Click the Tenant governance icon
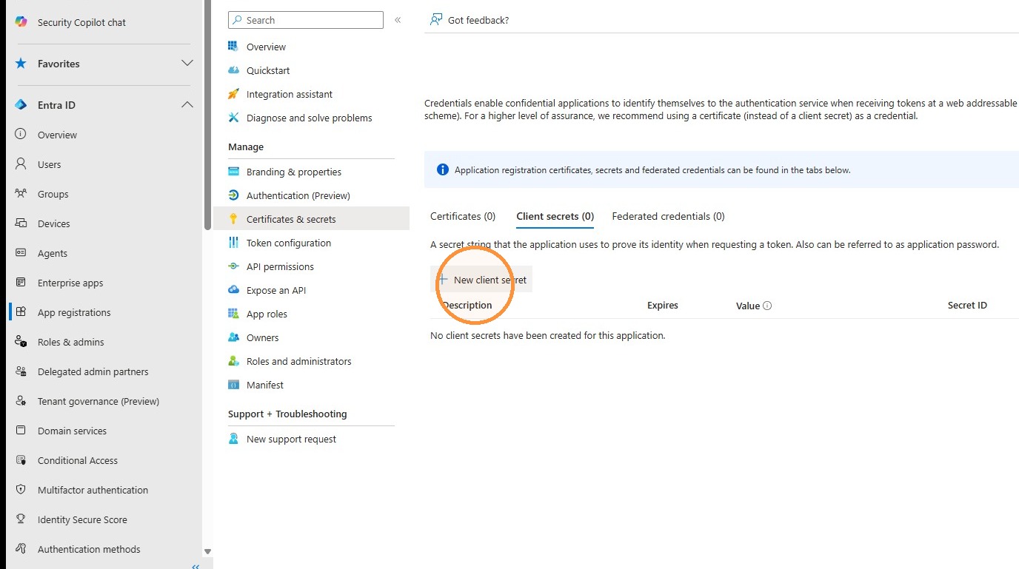 (21, 401)
